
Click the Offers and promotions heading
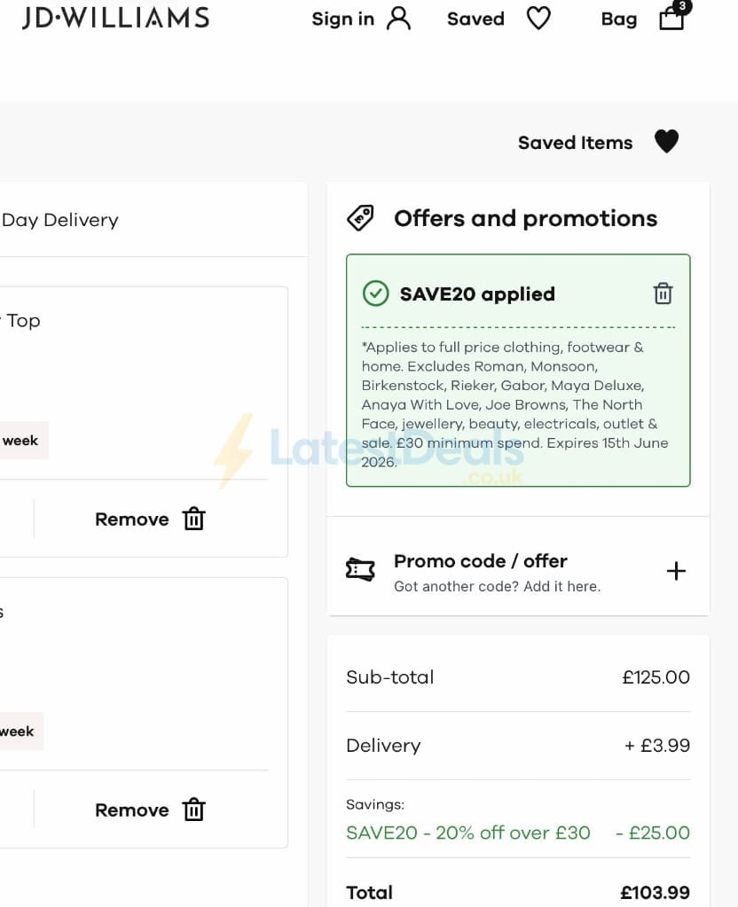(526, 219)
